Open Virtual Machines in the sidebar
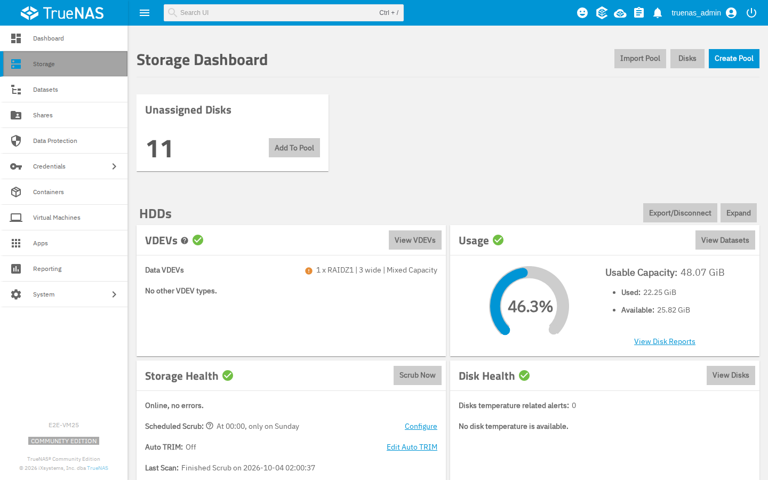Viewport: 768px width, 480px height. 64,218
